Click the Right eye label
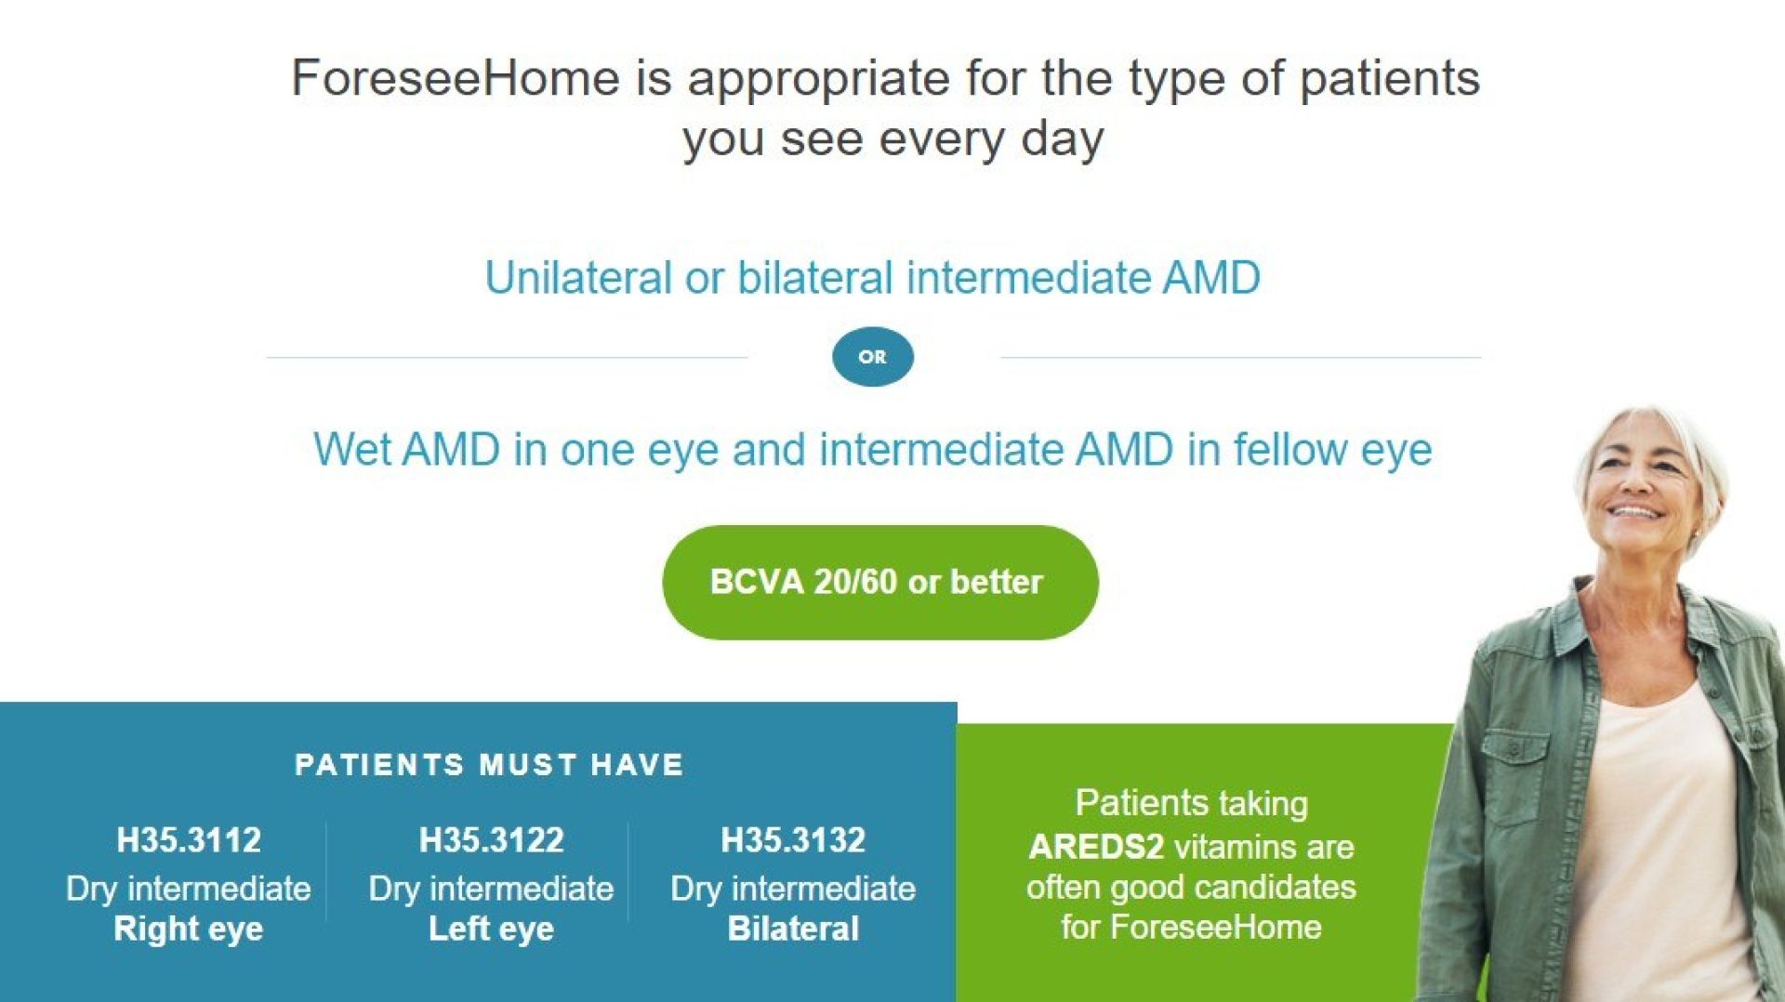Image resolution: width=1785 pixels, height=1002 pixels. [x=189, y=929]
